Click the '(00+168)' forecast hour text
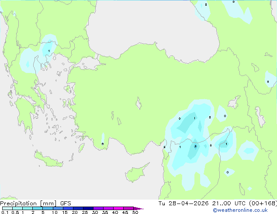This screenshot has width=277, height=214. coord(263,204)
